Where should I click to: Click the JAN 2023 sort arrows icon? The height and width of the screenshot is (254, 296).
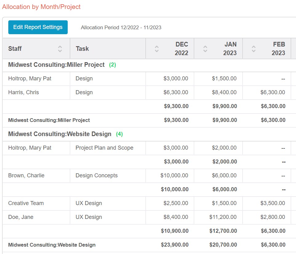point(205,49)
